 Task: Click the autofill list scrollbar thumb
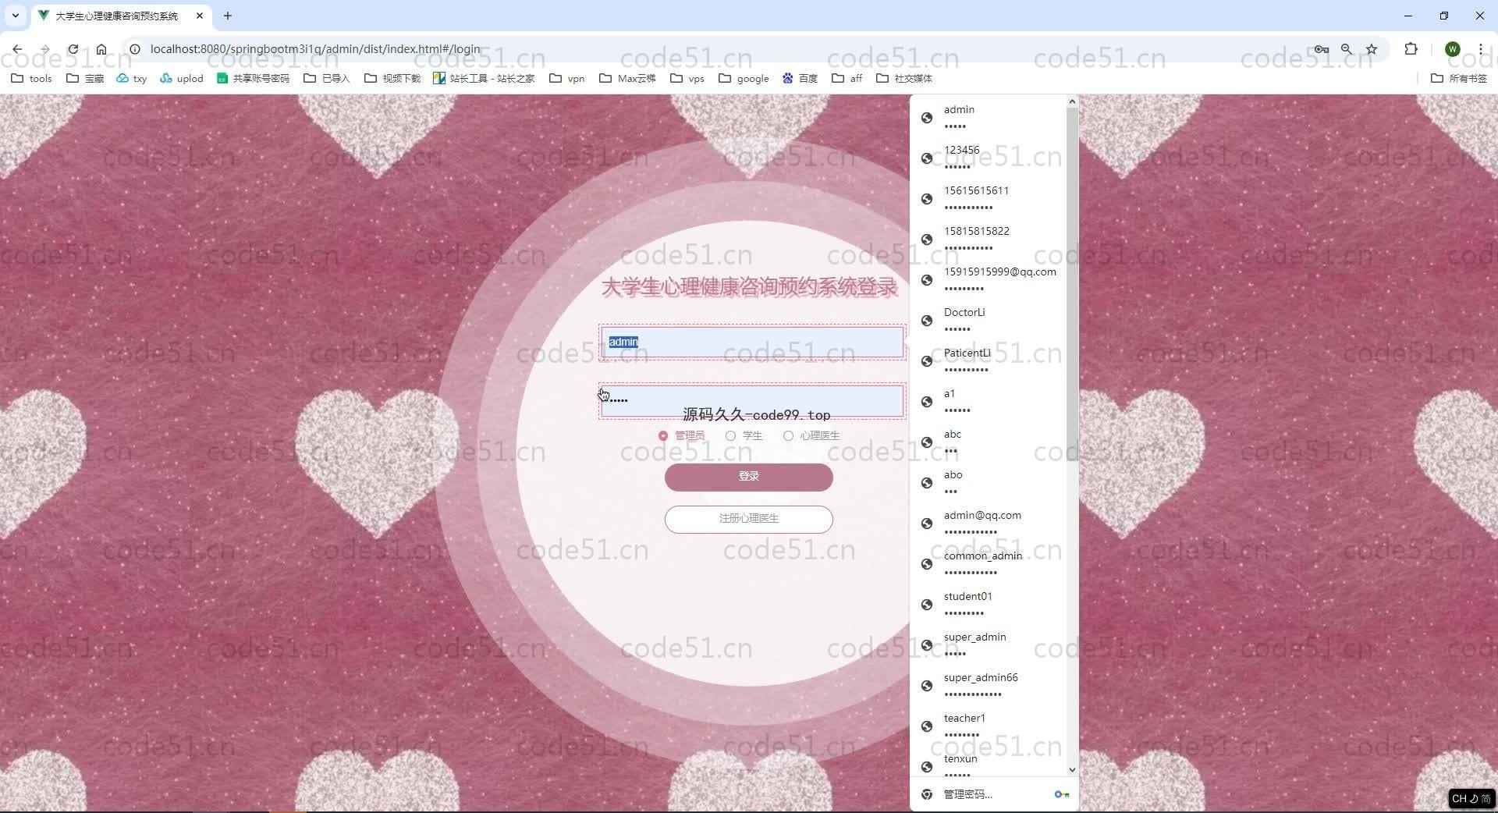point(1072,284)
